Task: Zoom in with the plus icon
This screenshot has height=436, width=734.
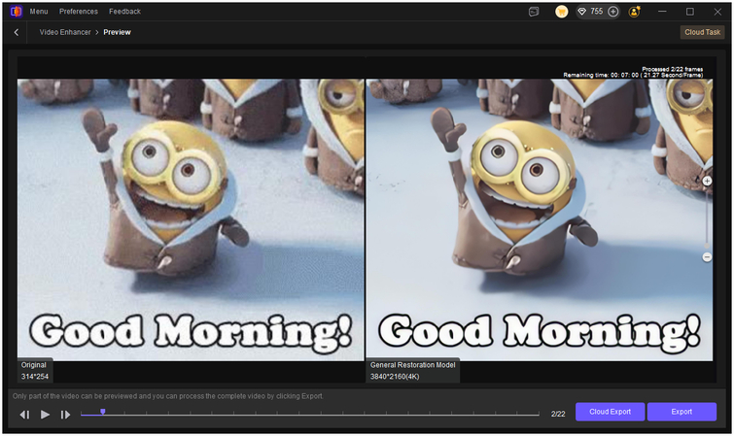Action: [707, 181]
